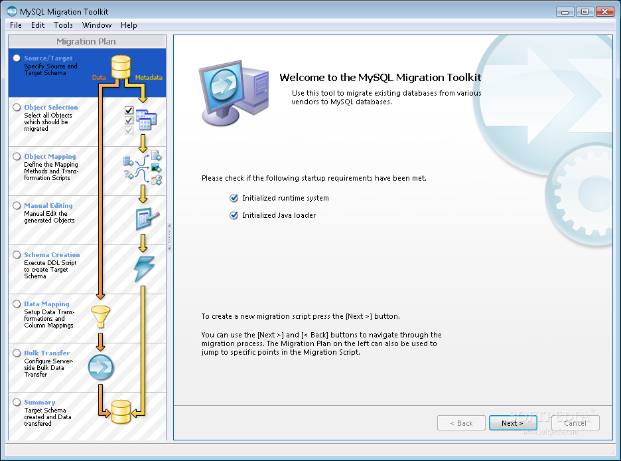Click the Object Selection tables icon
Screen dimensions: 621x461
pyautogui.click(x=146, y=120)
